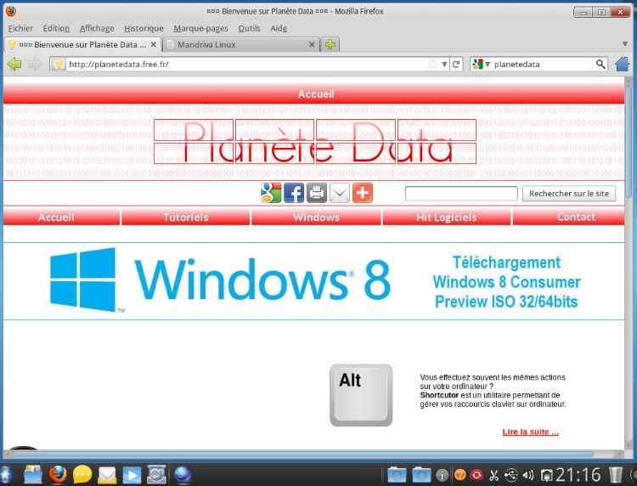Reload the current page
This screenshot has height=486, width=637.
pos(456,65)
